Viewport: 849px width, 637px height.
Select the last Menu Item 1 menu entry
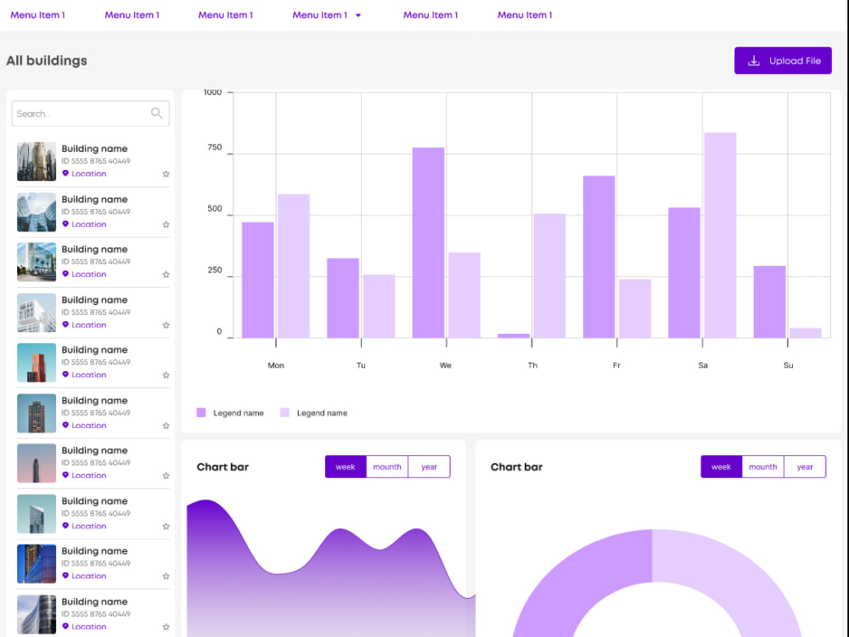point(525,14)
